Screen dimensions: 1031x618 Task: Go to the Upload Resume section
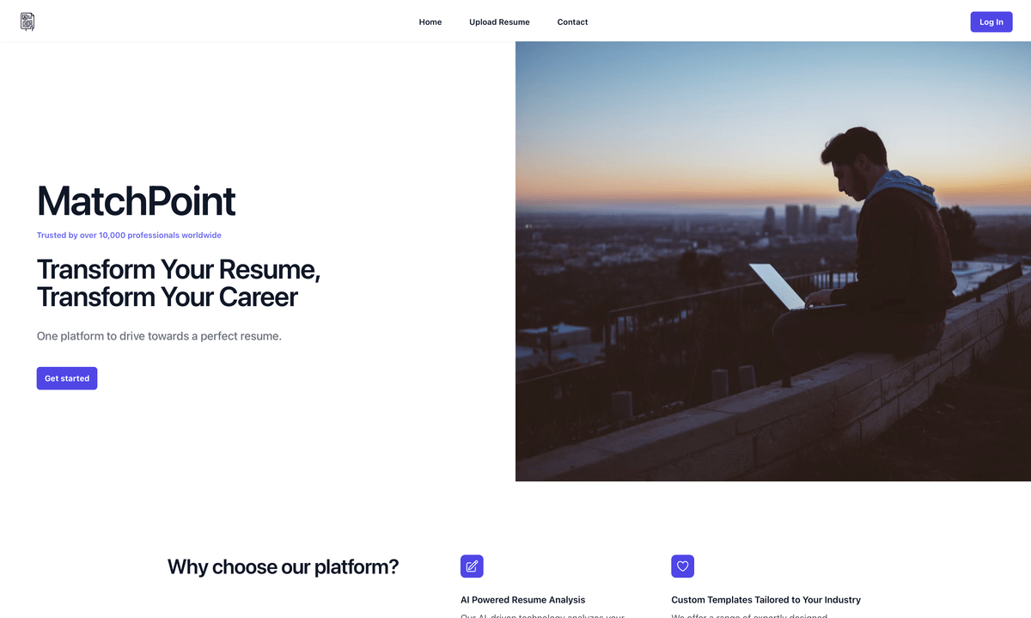tap(499, 21)
